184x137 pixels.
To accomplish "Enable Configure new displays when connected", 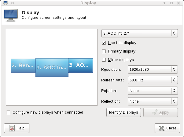I will point(9,112).
